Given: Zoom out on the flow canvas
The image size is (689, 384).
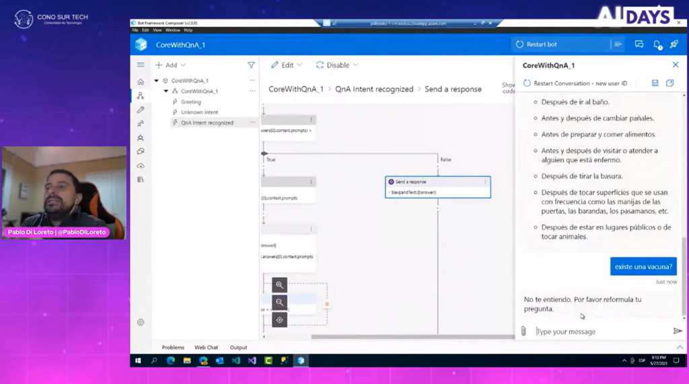Looking at the screenshot, I should tap(279, 302).
